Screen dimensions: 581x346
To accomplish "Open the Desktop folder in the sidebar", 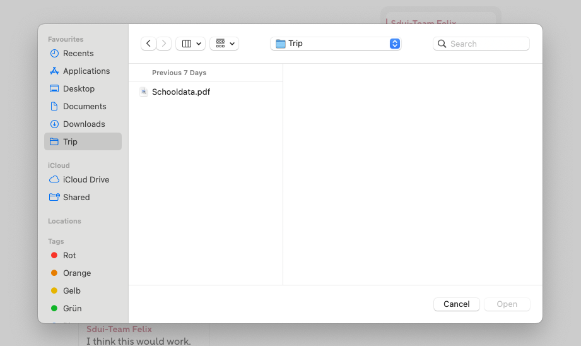I will coord(79,89).
